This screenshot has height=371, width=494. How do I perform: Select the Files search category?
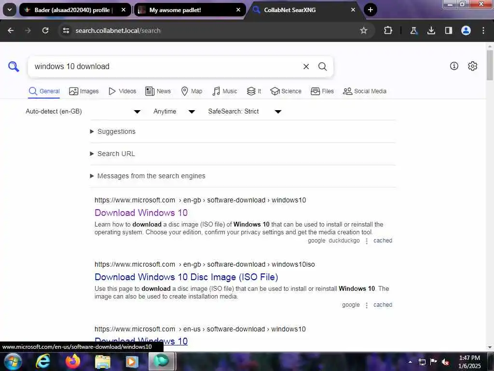coord(322,91)
